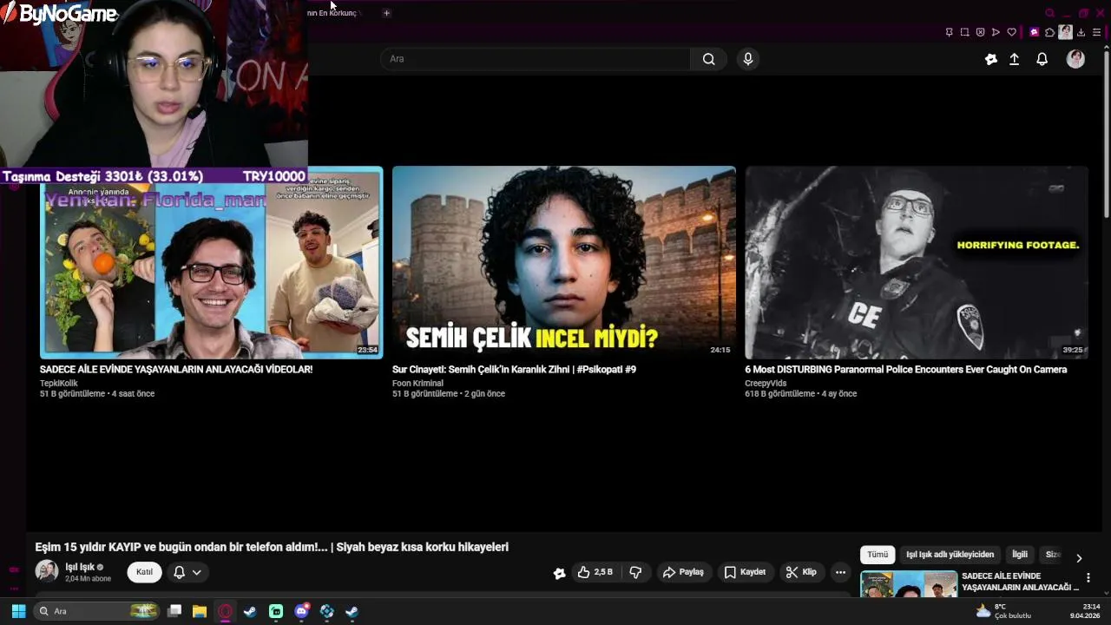Open the TepkiKolik channel link
This screenshot has width=1111, height=625.
click(59, 383)
